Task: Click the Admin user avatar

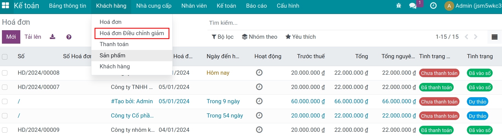Action: click(x=449, y=6)
